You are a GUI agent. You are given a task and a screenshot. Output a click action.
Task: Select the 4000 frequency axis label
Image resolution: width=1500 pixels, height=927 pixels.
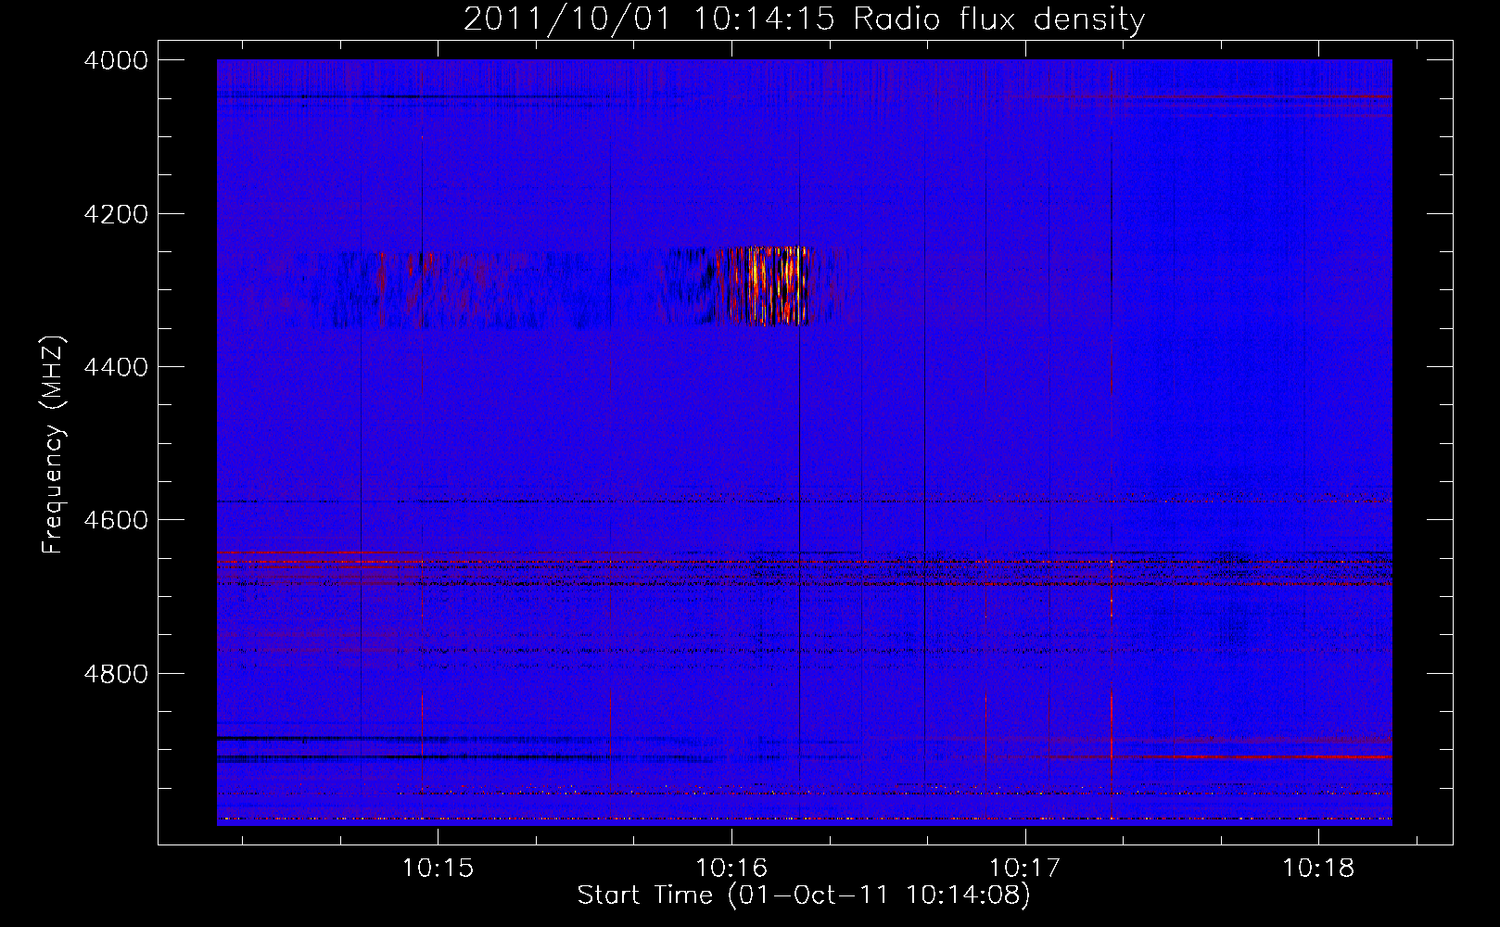[x=116, y=60]
